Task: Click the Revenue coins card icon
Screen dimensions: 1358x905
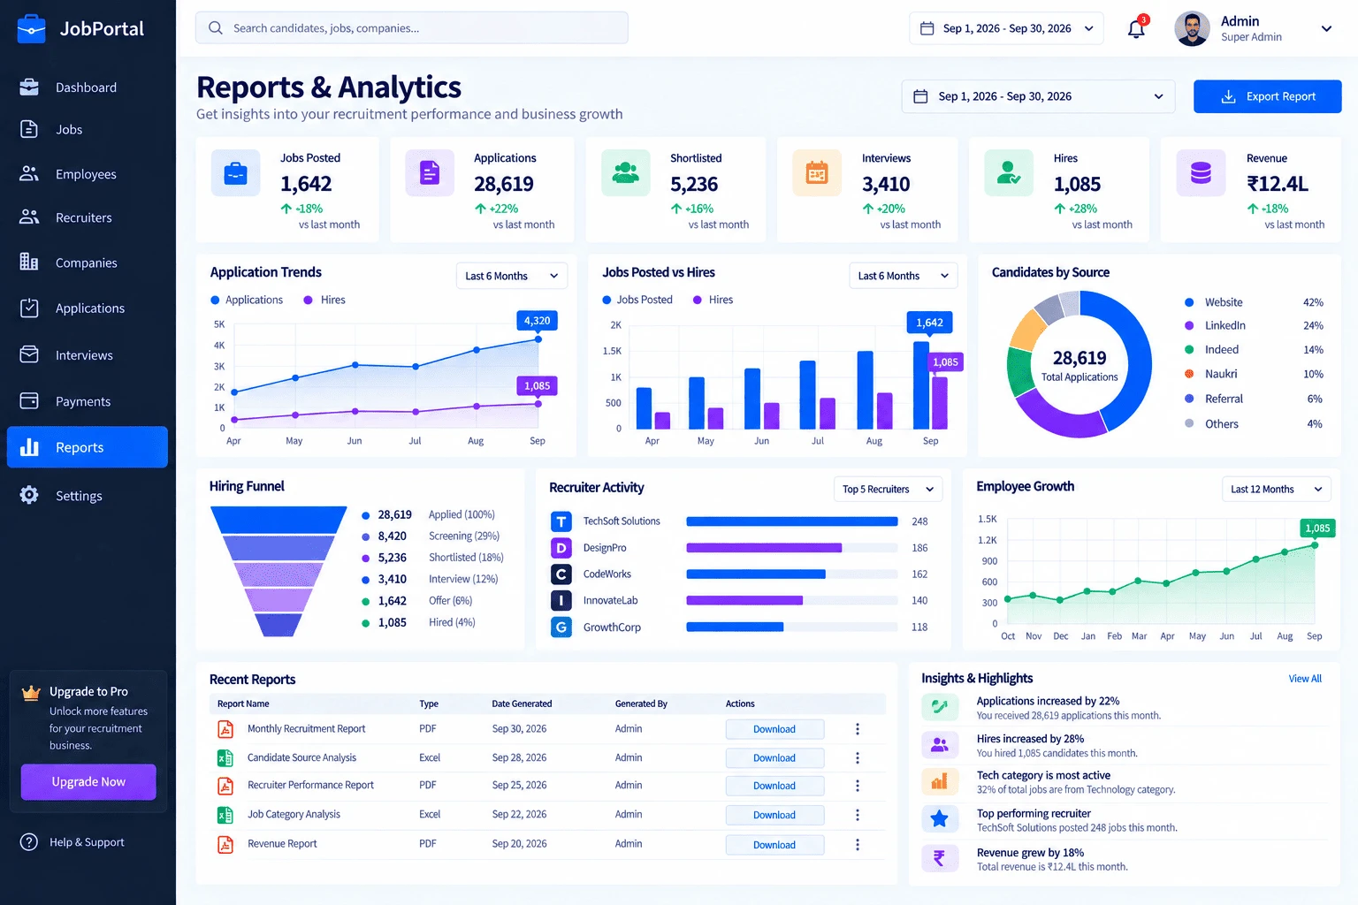Action: tap(1201, 172)
